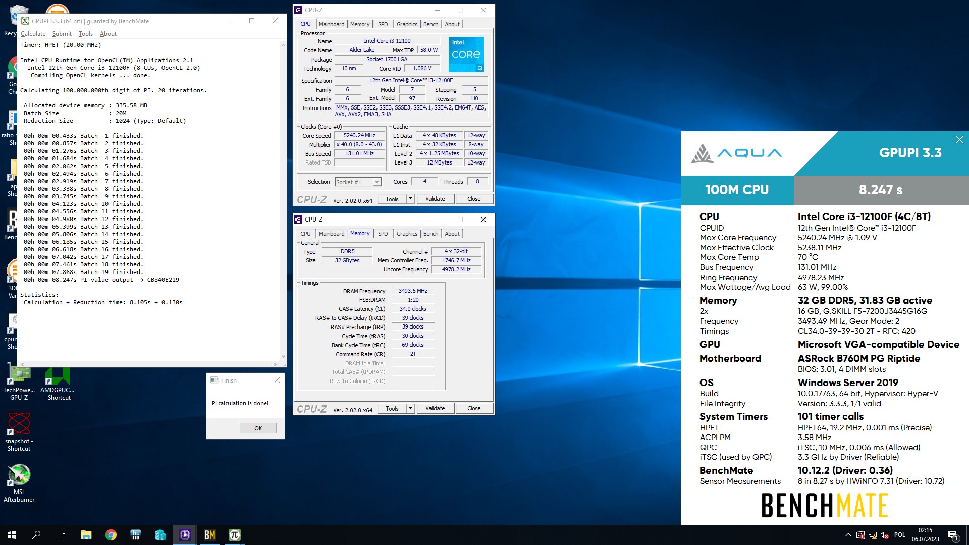Image resolution: width=969 pixels, height=545 pixels.
Task: Switch to Mainboard tab in top CPU-Z
Action: tap(332, 24)
